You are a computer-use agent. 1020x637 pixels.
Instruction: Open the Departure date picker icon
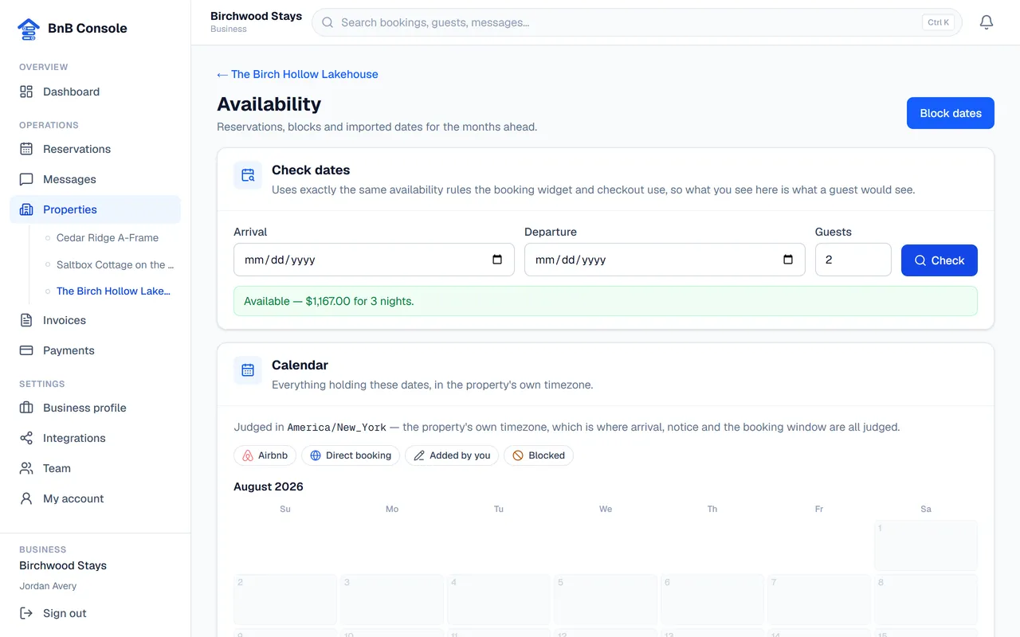click(788, 260)
